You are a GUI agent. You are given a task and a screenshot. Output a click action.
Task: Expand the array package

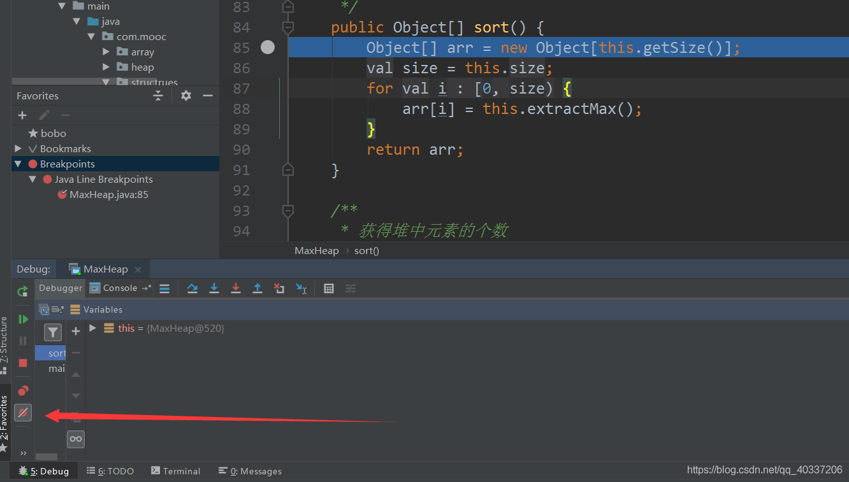point(106,52)
